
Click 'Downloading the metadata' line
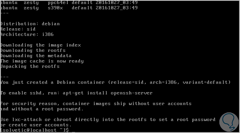click(36, 56)
